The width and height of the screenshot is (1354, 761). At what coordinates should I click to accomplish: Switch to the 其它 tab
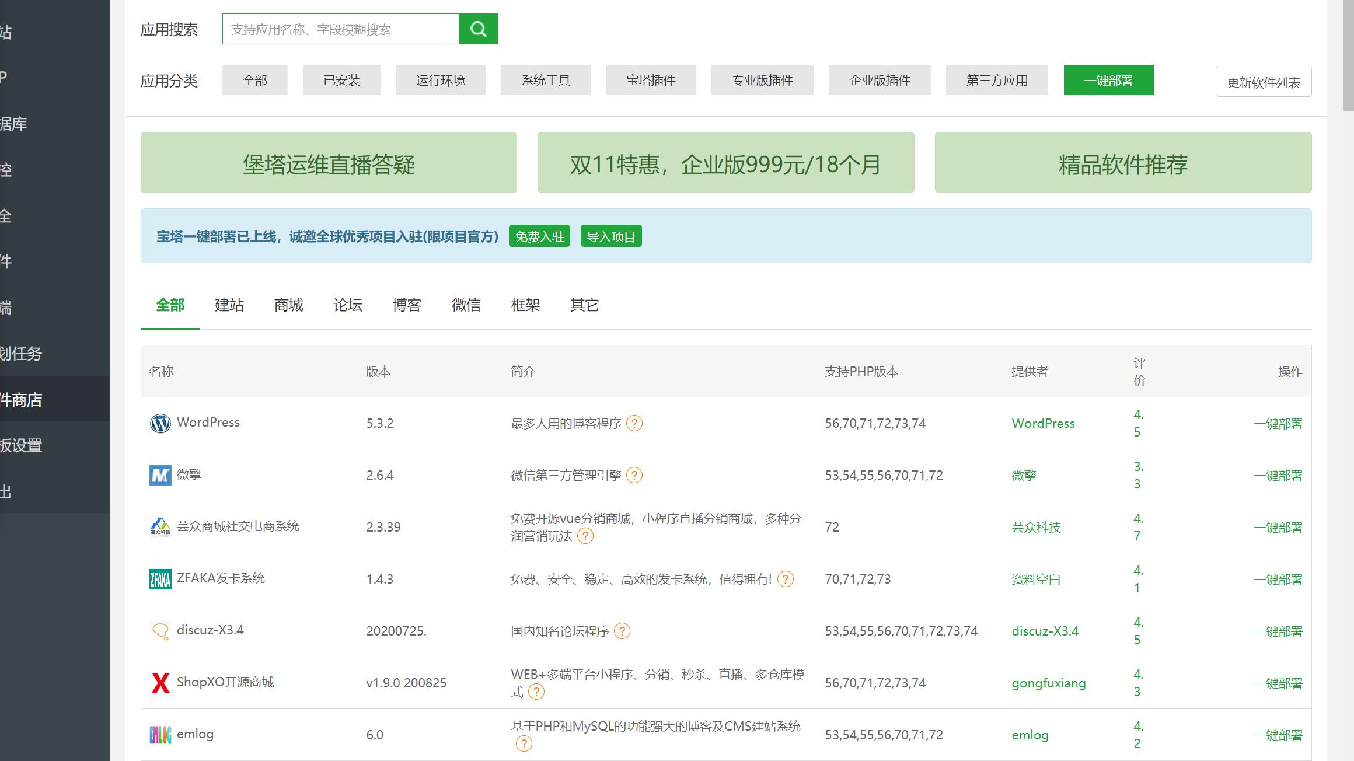(x=585, y=305)
